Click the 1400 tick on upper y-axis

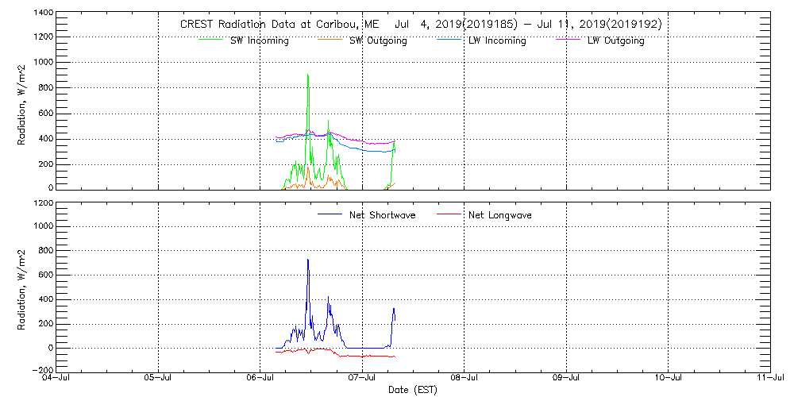[x=43, y=13]
